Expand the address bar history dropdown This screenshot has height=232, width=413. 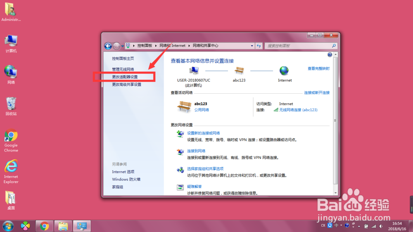tap(252, 46)
